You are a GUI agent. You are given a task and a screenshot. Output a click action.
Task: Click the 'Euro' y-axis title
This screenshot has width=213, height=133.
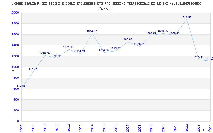tap(13, 68)
